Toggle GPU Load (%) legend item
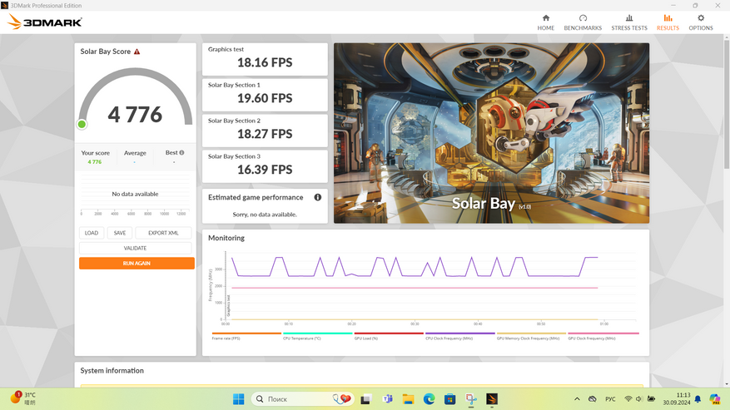 click(x=389, y=336)
